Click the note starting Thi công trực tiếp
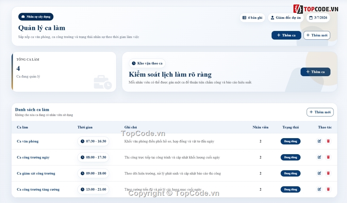This screenshot has width=347, height=203. click(172, 157)
